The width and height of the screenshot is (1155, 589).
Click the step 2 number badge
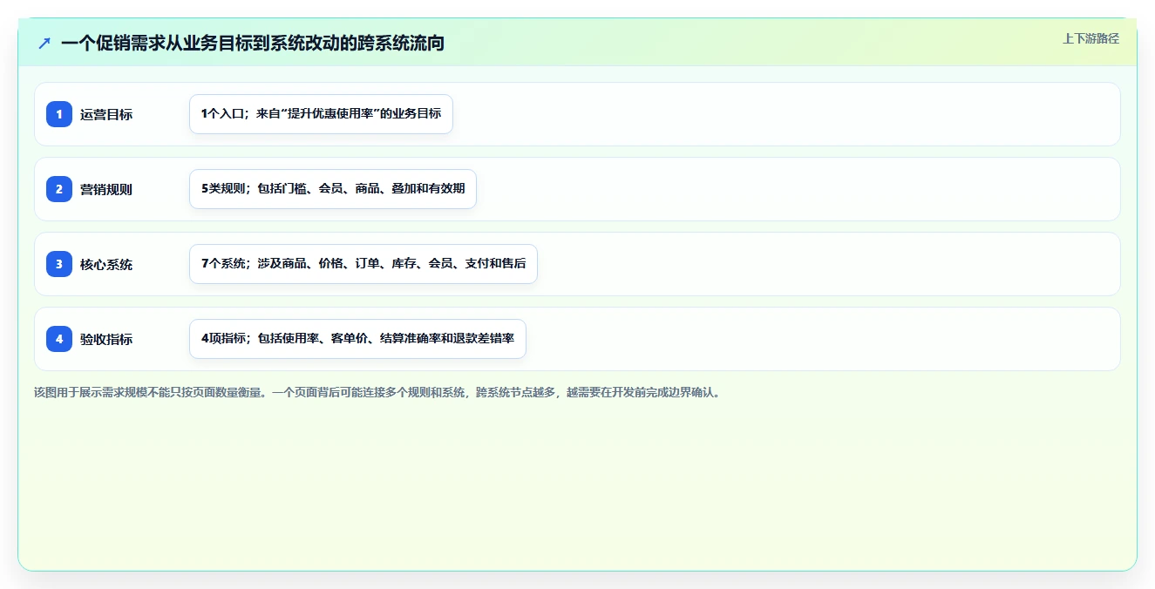click(x=59, y=189)
